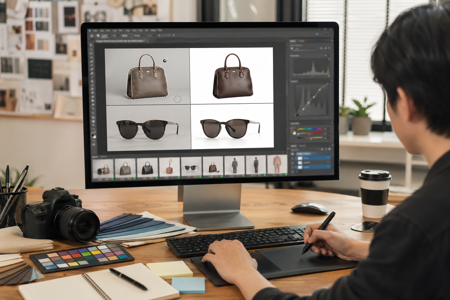Click the yellow color swatch in the adjustments panel

[292, 132]
